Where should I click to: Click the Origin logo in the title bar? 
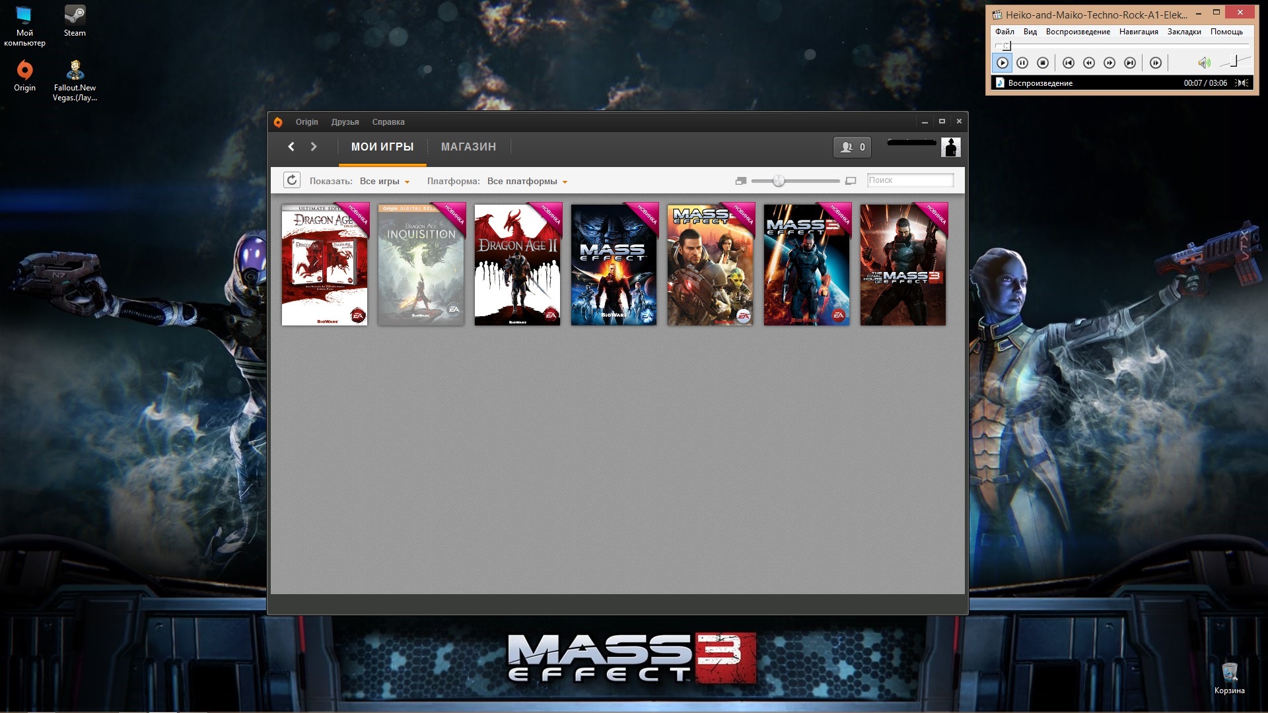pos(278,122)
